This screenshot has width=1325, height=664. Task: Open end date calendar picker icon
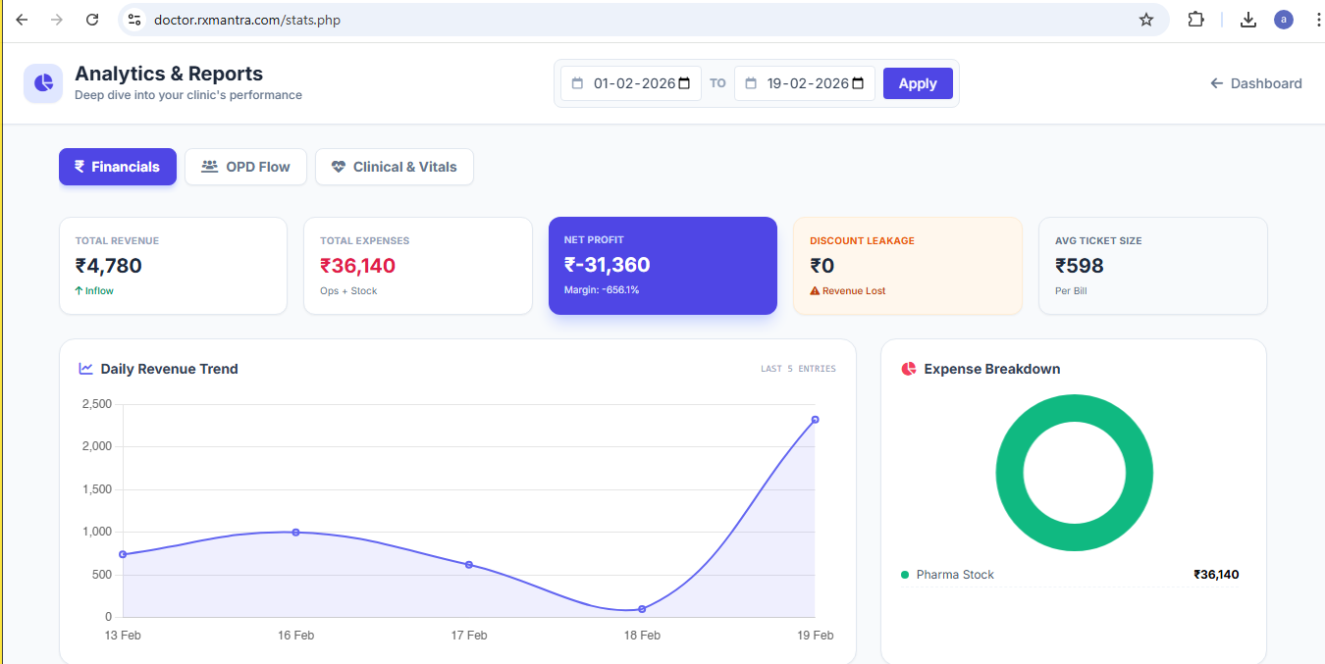point(857,83)
